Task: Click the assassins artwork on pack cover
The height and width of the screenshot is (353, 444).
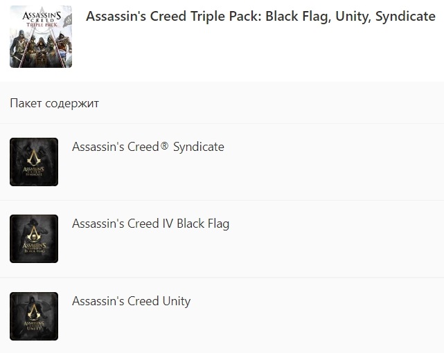Action: (41, 48)
